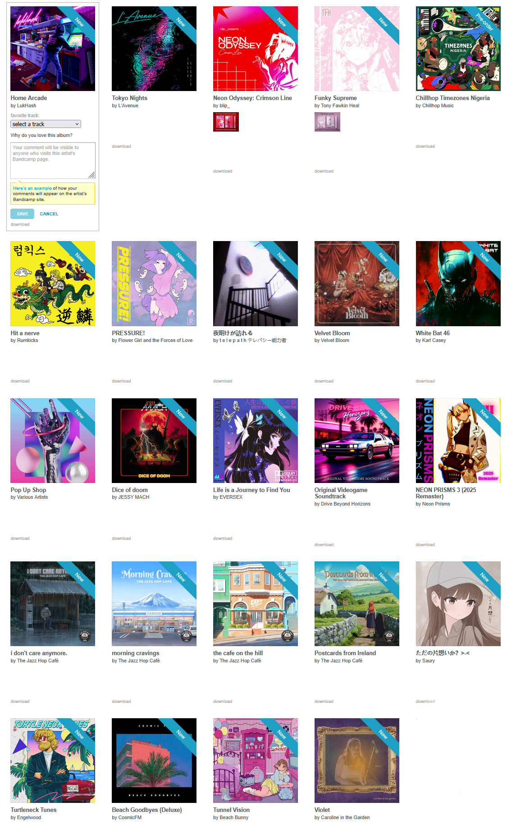
Task: Open the Violet album cover
Action: click(x=357, y=761)
